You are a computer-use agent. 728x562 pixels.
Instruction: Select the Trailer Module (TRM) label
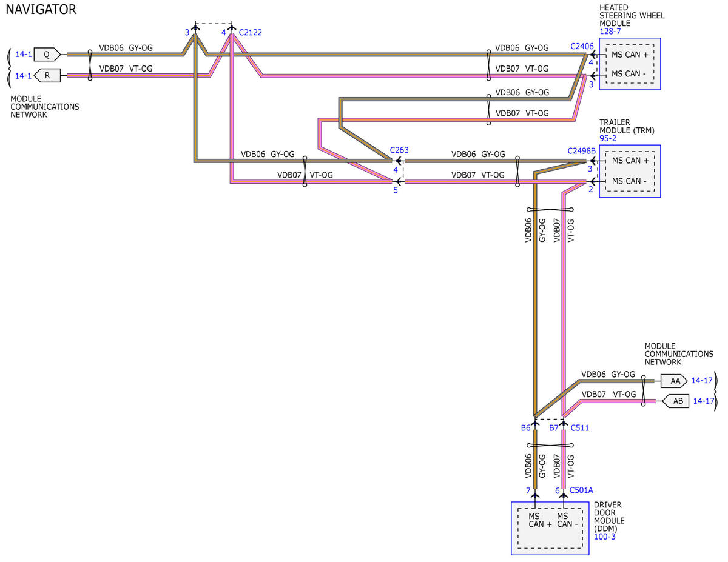[627, 126]
